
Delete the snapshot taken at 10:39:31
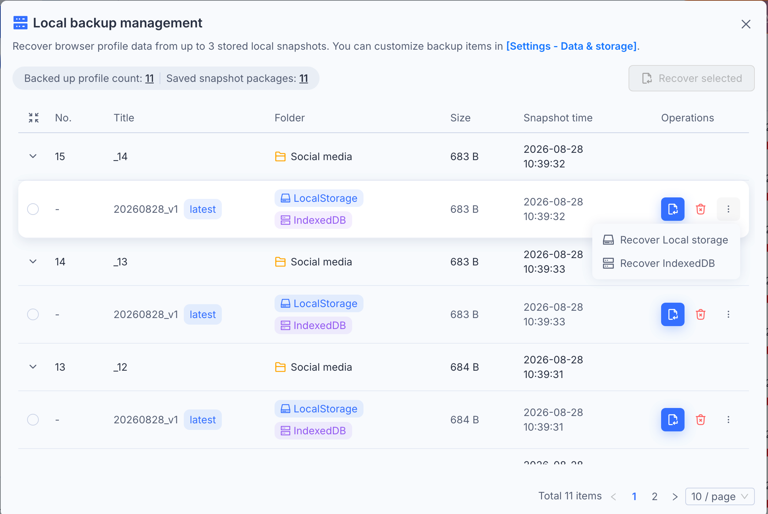click(701, 420)
